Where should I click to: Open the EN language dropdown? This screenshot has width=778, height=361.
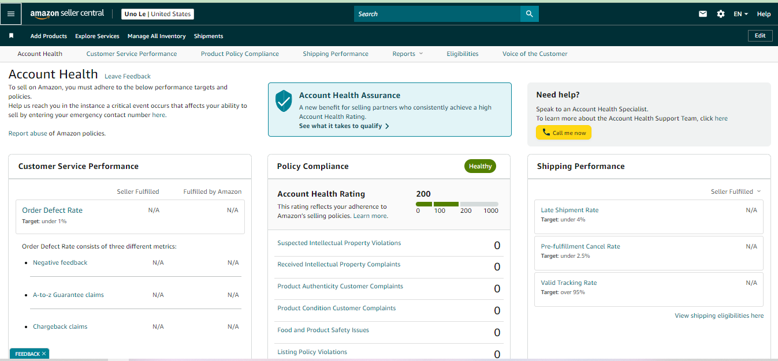tap(741, 14)
